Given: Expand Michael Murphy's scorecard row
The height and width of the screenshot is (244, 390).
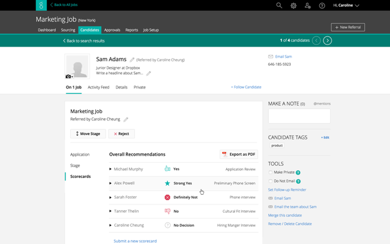Looking at the screenshot, I should 110,169.
